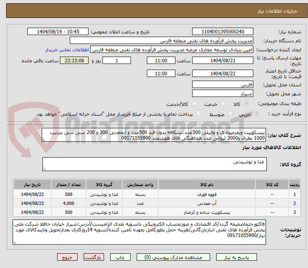Click the بازگشت back button

pos(94,257)
